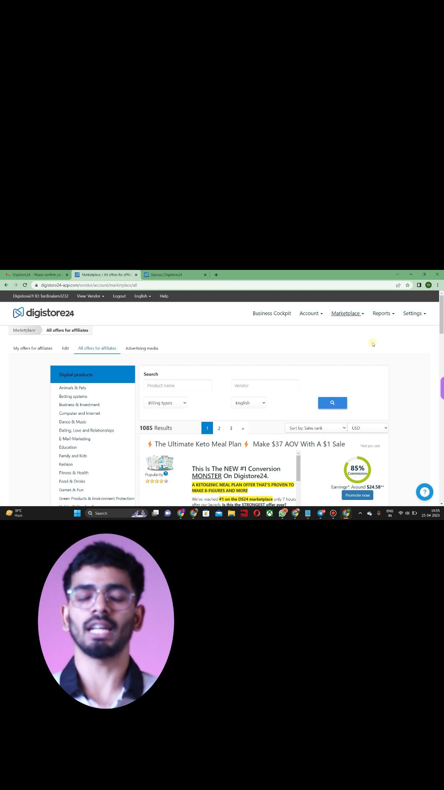Expand the Marketplace menu

(x=347, y=314)
